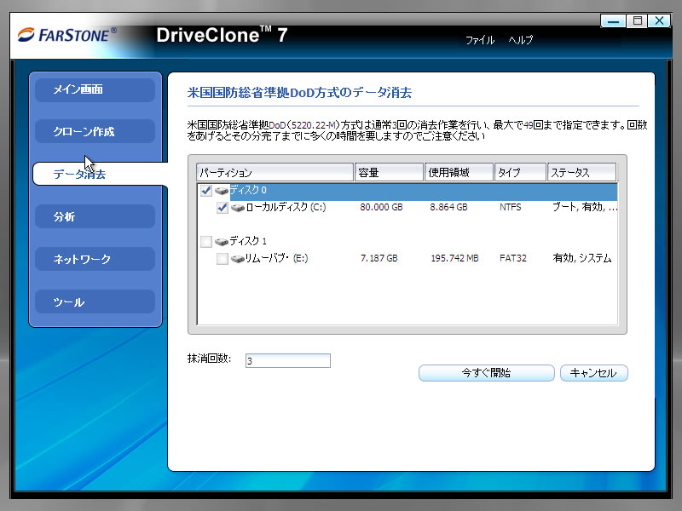The height and width of the screenshot is (511, 682).
Task: Open the ツール section
Action: [x=95, y=301]
